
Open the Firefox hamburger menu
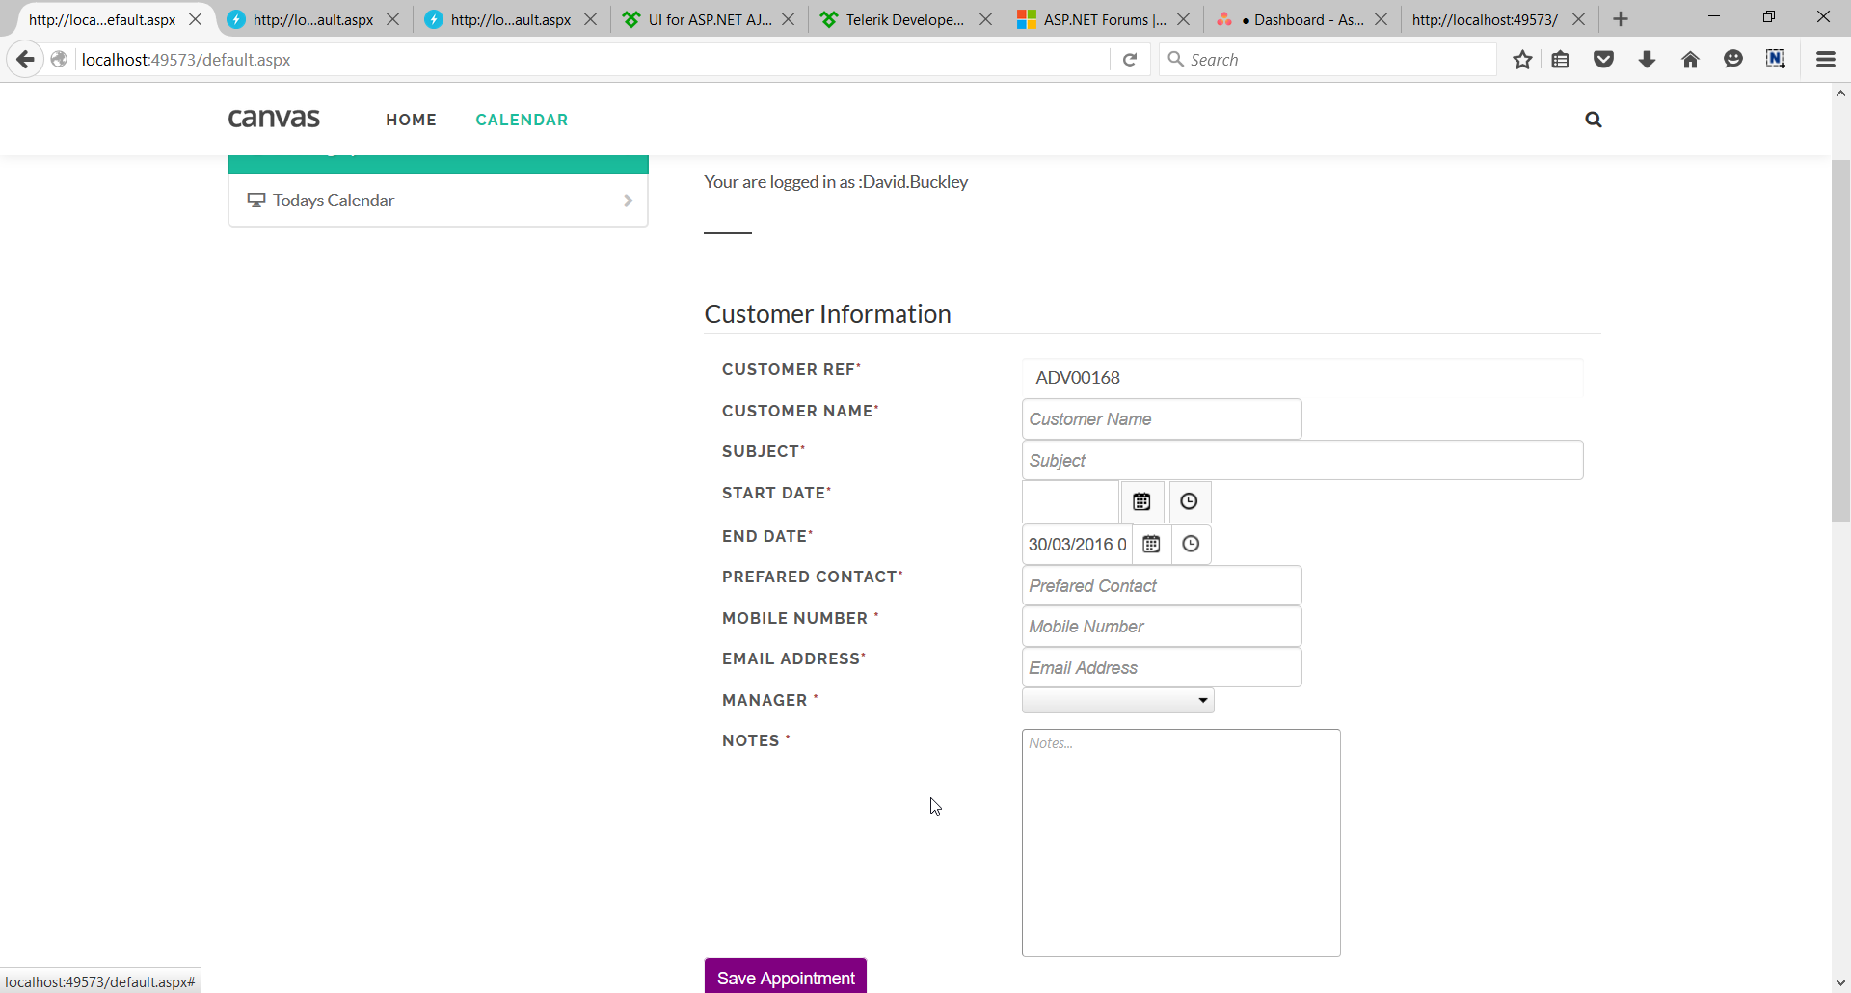click(x=1825, y=60)
